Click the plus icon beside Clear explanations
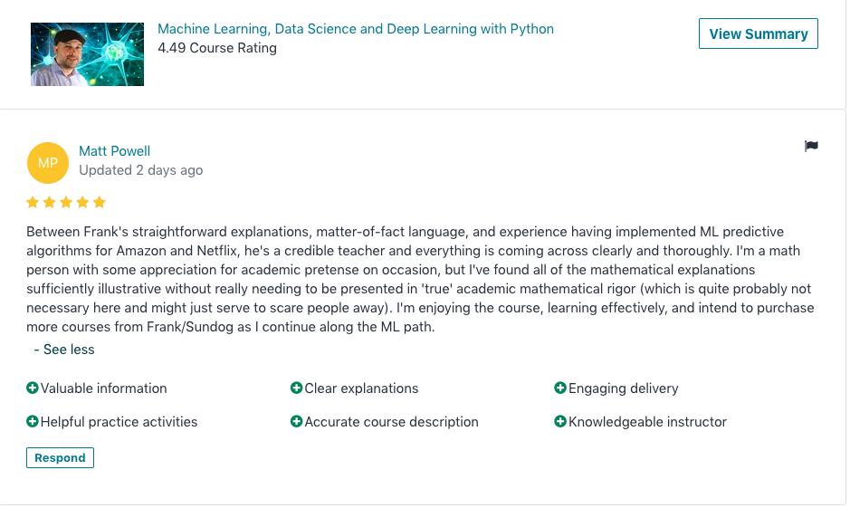The width and height of the screenshot is (850, 508). (x=296, y=388)
